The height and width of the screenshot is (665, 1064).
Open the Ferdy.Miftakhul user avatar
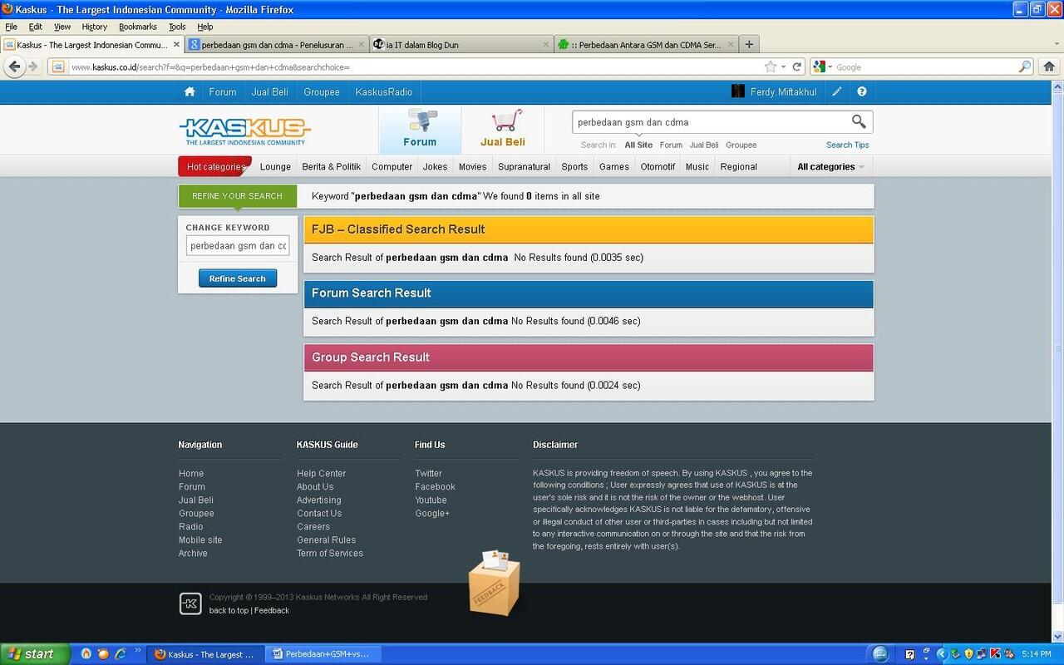pos(737,91)
